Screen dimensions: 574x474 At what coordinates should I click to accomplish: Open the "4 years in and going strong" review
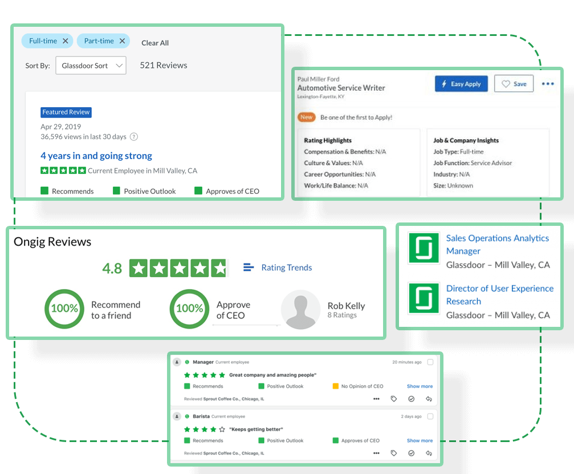click(96, 156)
